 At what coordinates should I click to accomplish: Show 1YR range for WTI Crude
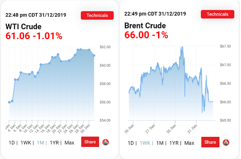[x=54, y=143]
